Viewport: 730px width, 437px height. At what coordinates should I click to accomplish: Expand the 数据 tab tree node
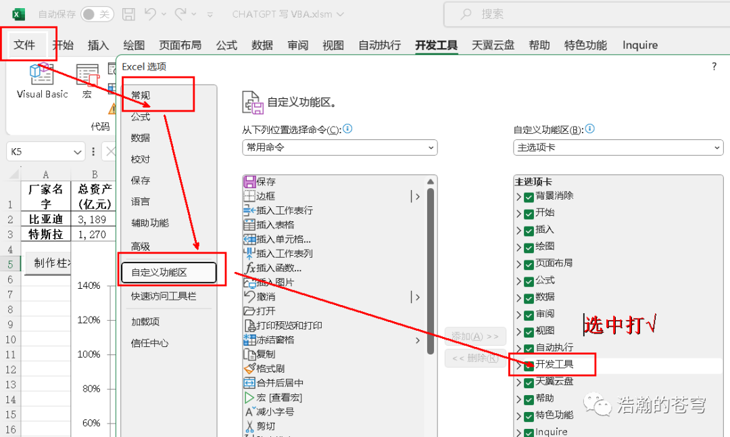(518, 298)
